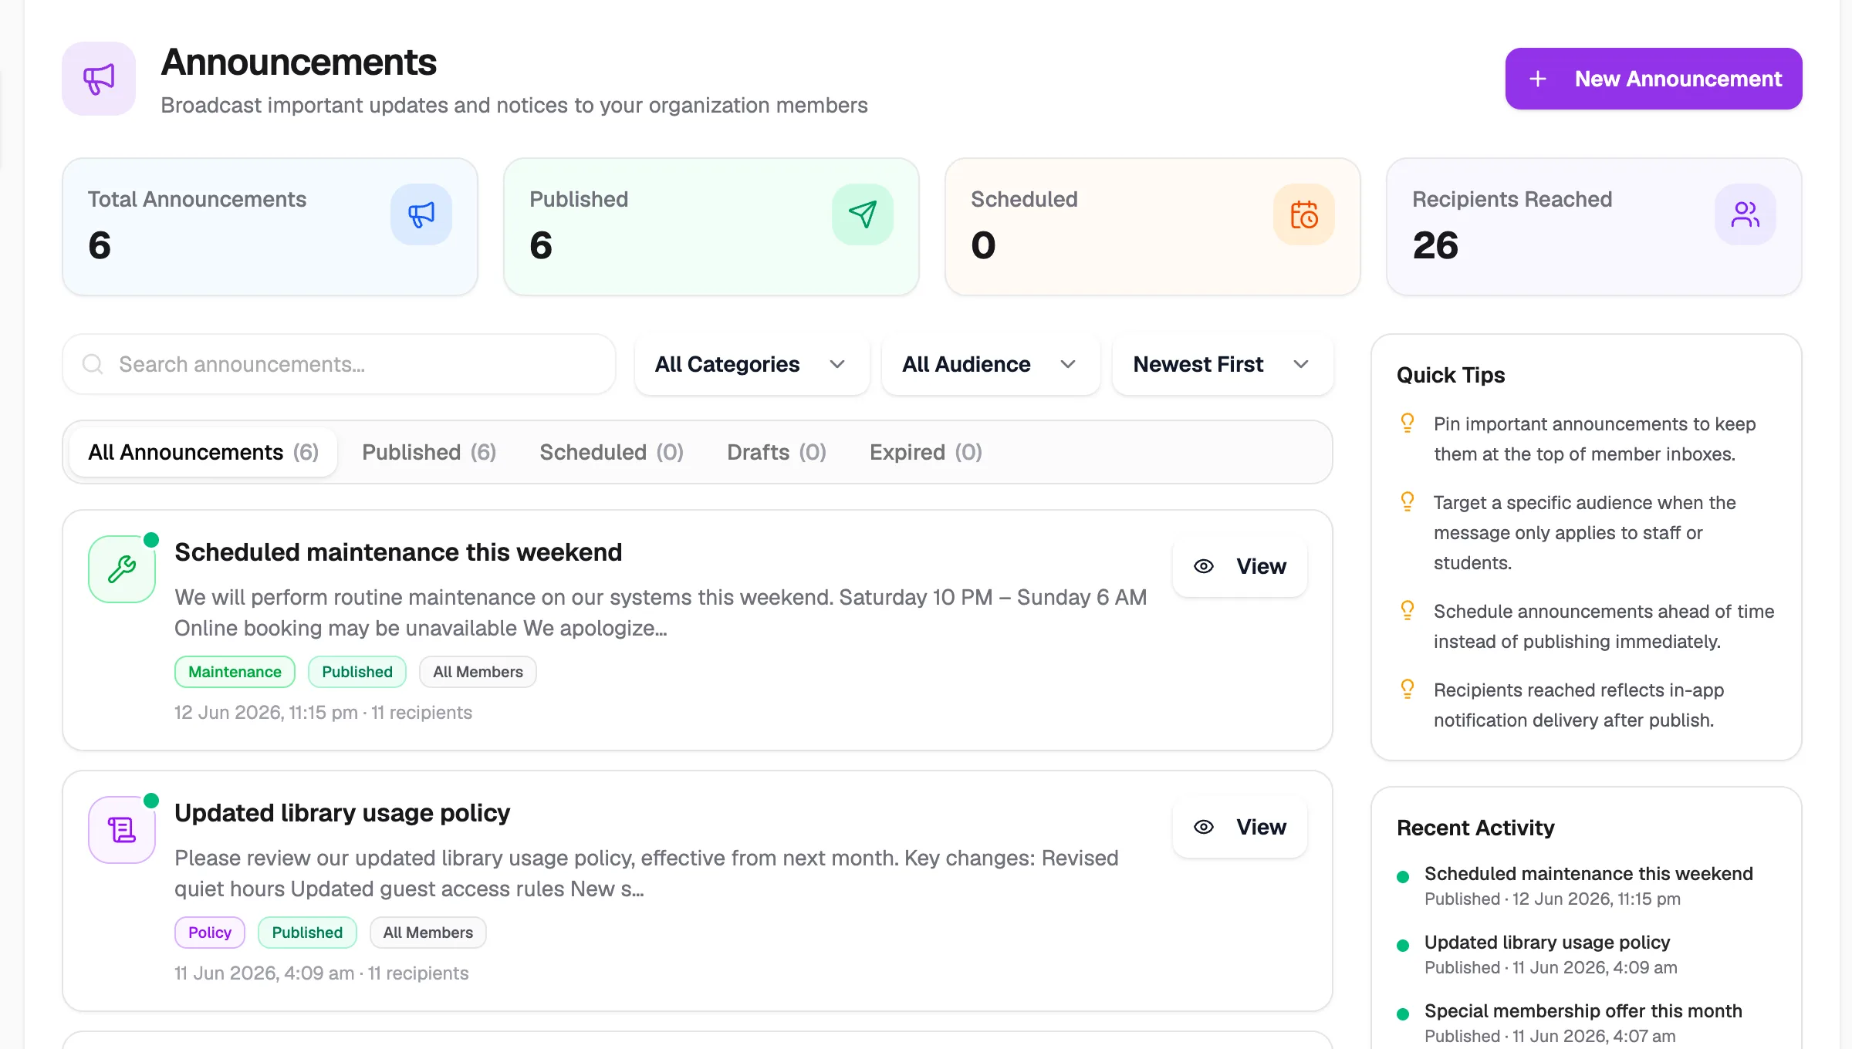Viewport: 1852px width, 1049px height.
Task: Click the wrench icon on maintenance announcement
Action: point(122,569)
